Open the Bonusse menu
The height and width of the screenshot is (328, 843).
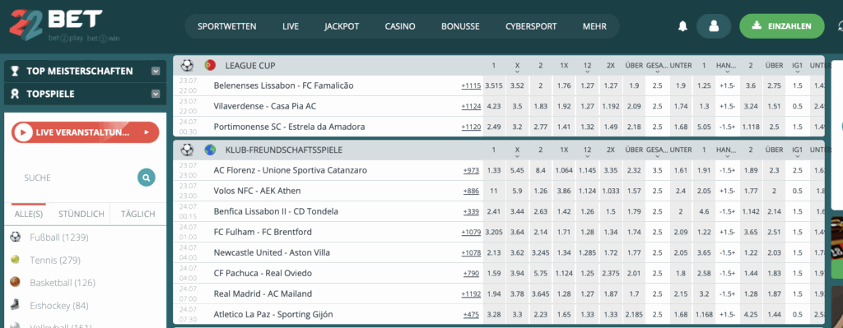pos(460,26)
